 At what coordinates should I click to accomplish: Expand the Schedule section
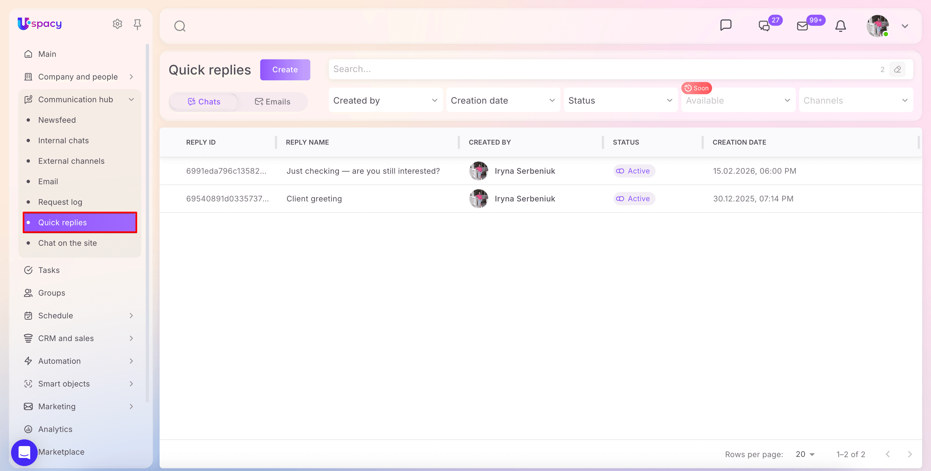click(80, 316)
